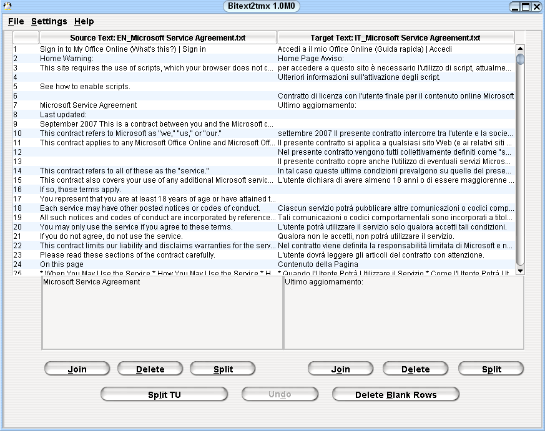
Task: Click the Join button below the source text editor
Action: click(x=77, y=369)
